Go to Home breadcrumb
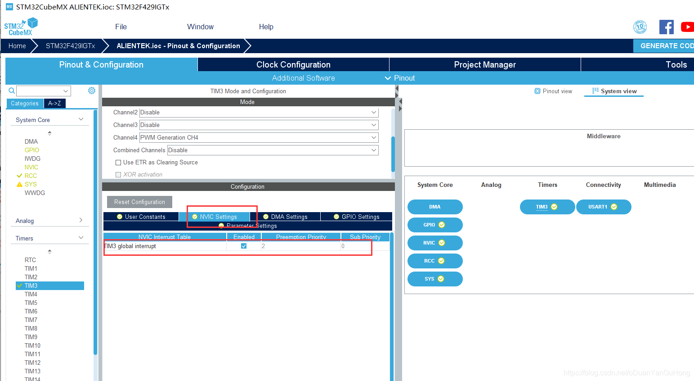 coord(17,46)
